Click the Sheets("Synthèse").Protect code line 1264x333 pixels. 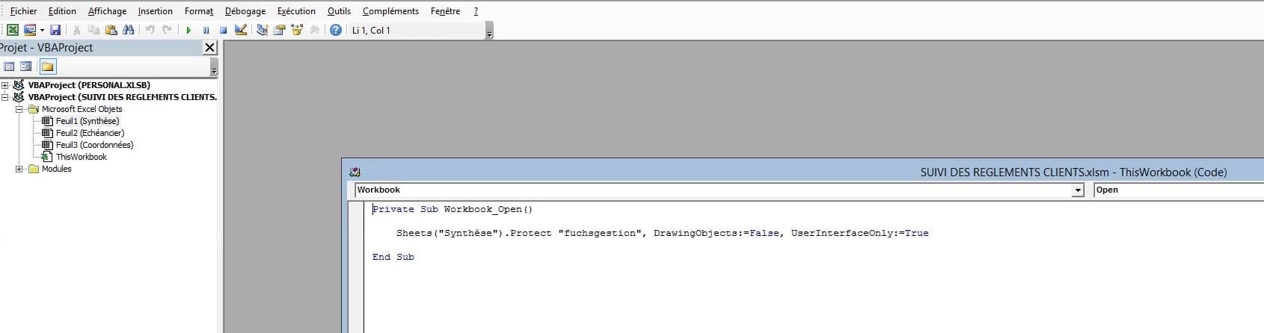tap(662, 233)
